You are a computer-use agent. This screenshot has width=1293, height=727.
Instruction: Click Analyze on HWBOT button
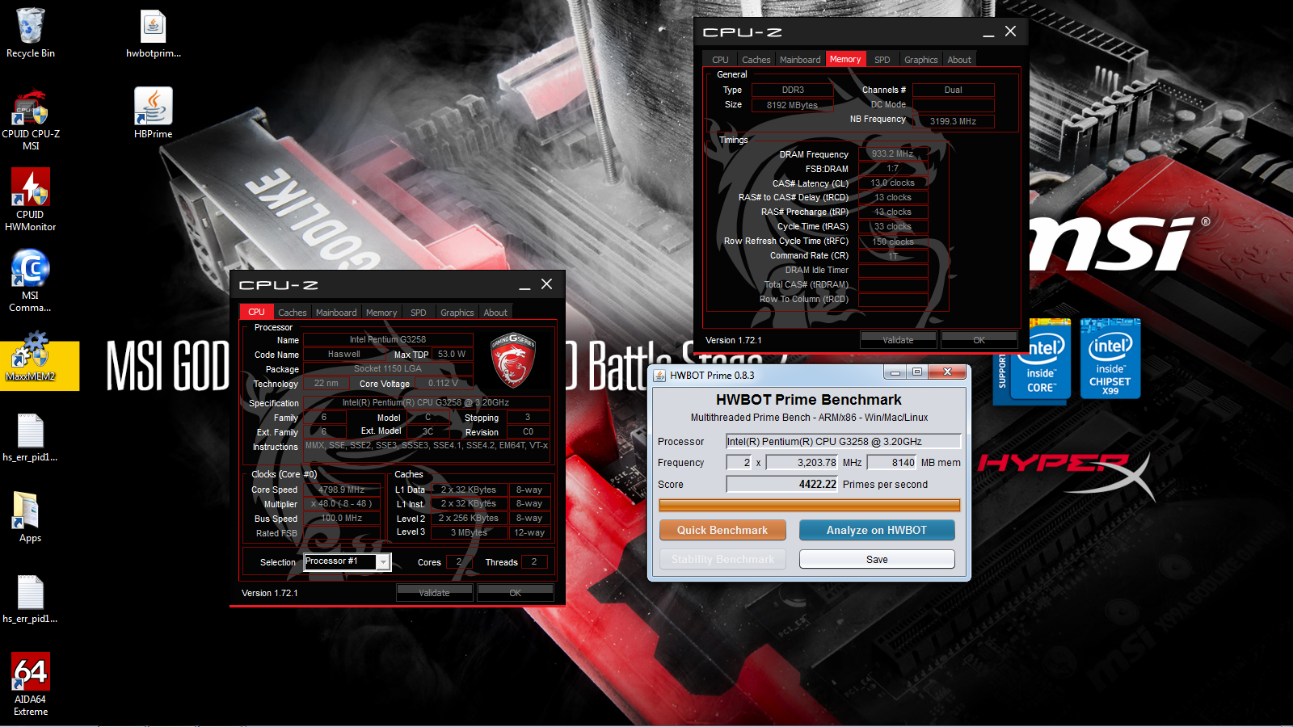pos(877,530)
